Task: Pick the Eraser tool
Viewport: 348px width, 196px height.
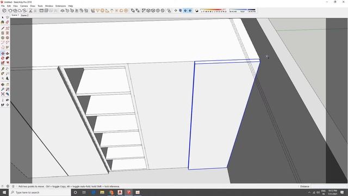Action: [x=7, y=22]
